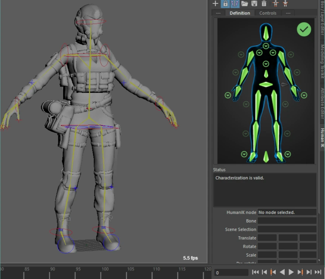The width and height of the screenshot is (325, 279).
Task: Expand the neck dropdown arrow below the head
Action: point(266,46)
